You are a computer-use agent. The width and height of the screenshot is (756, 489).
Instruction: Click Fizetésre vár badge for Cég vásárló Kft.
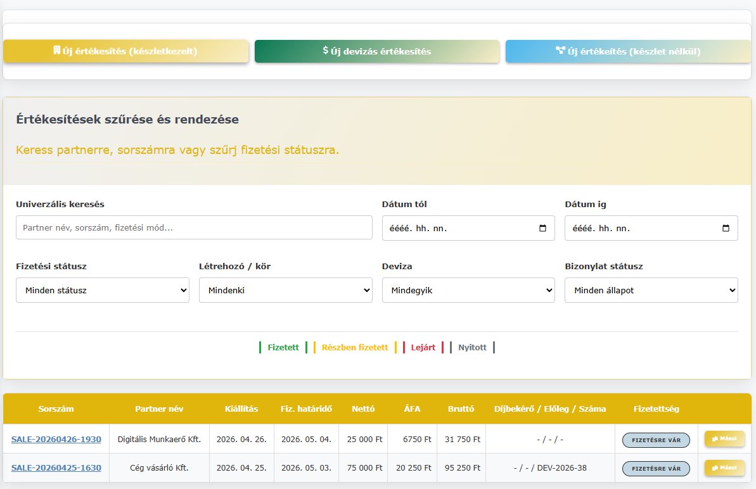pos(656,469)
